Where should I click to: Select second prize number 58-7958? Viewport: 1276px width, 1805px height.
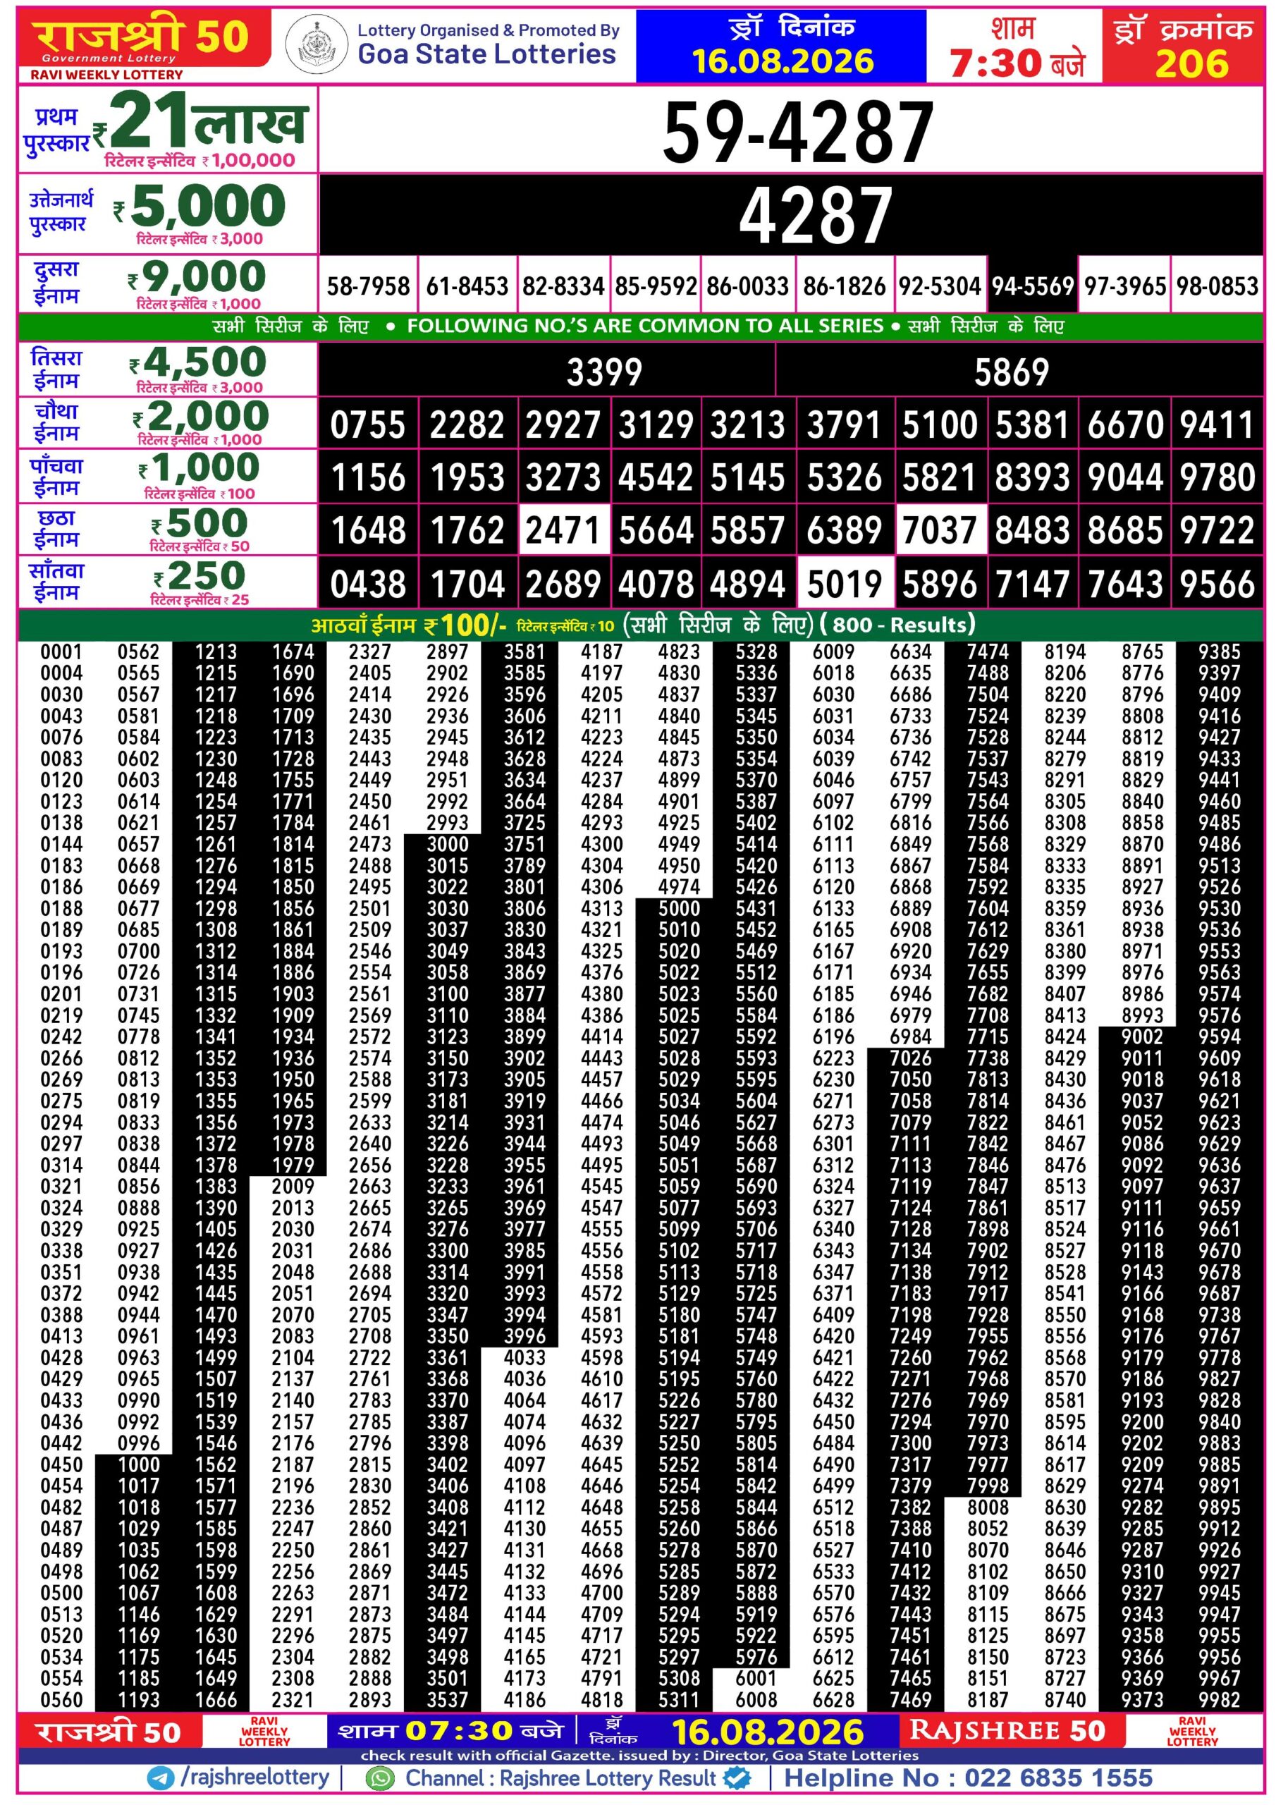click(368, 286)
